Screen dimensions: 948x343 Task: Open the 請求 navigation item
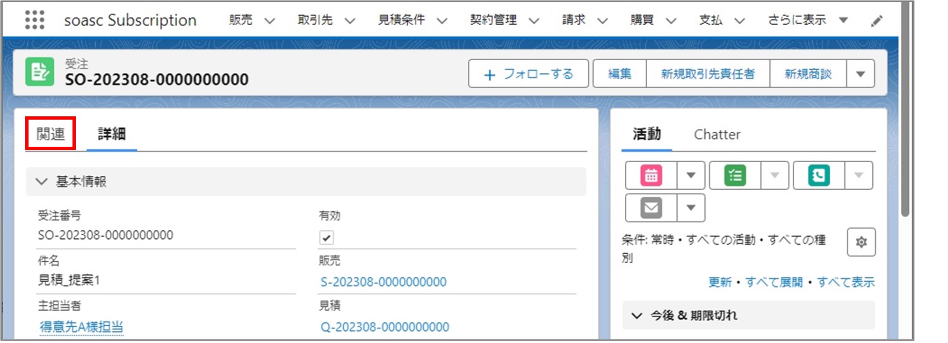click(x=573, y=20)
